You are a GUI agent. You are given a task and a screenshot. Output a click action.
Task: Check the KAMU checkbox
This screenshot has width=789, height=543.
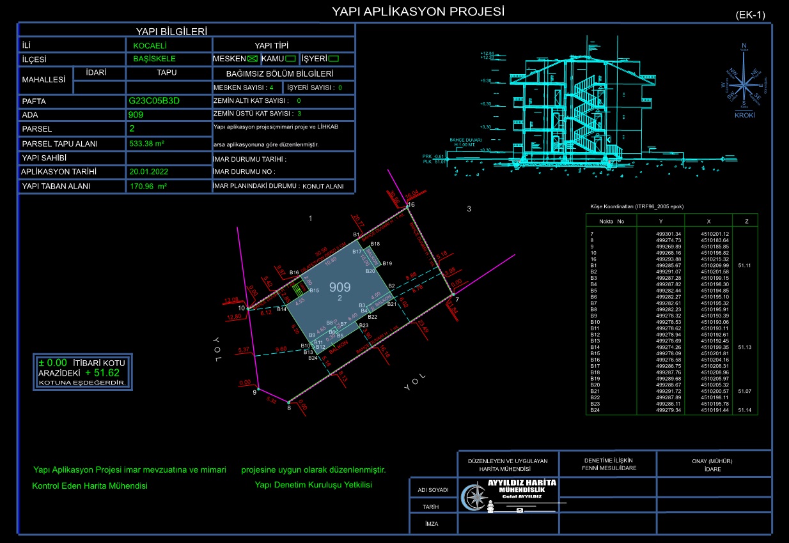(291, 59)
